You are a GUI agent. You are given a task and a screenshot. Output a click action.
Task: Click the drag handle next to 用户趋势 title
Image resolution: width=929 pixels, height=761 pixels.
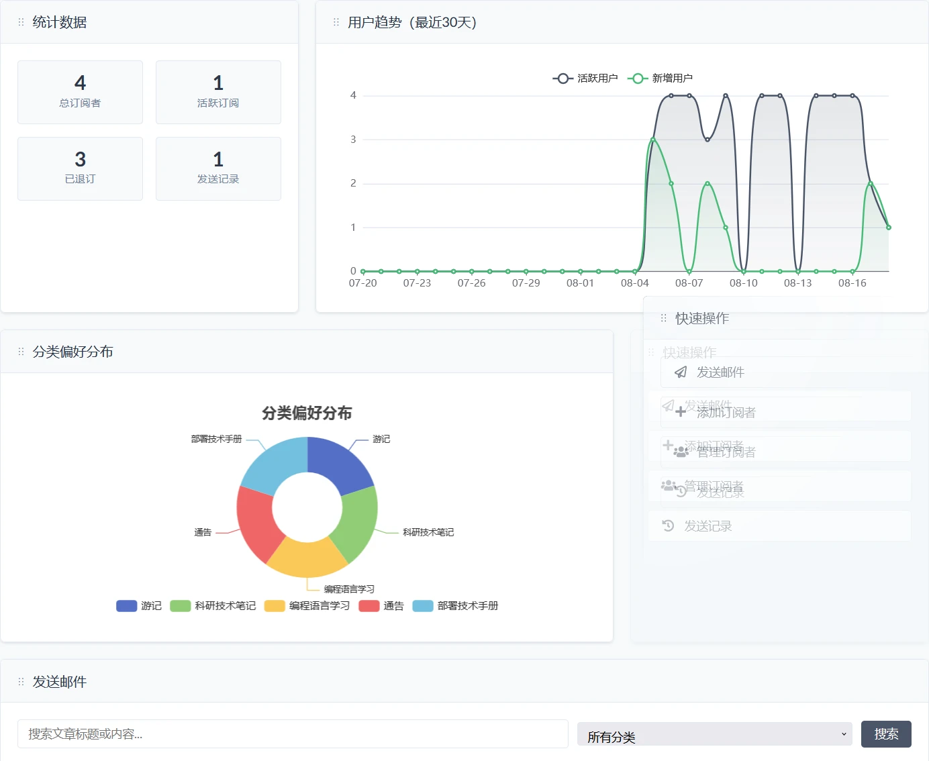pos(336,22)
